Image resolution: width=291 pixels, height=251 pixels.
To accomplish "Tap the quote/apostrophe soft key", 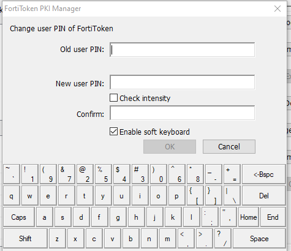I will click(x=229, y=217).
